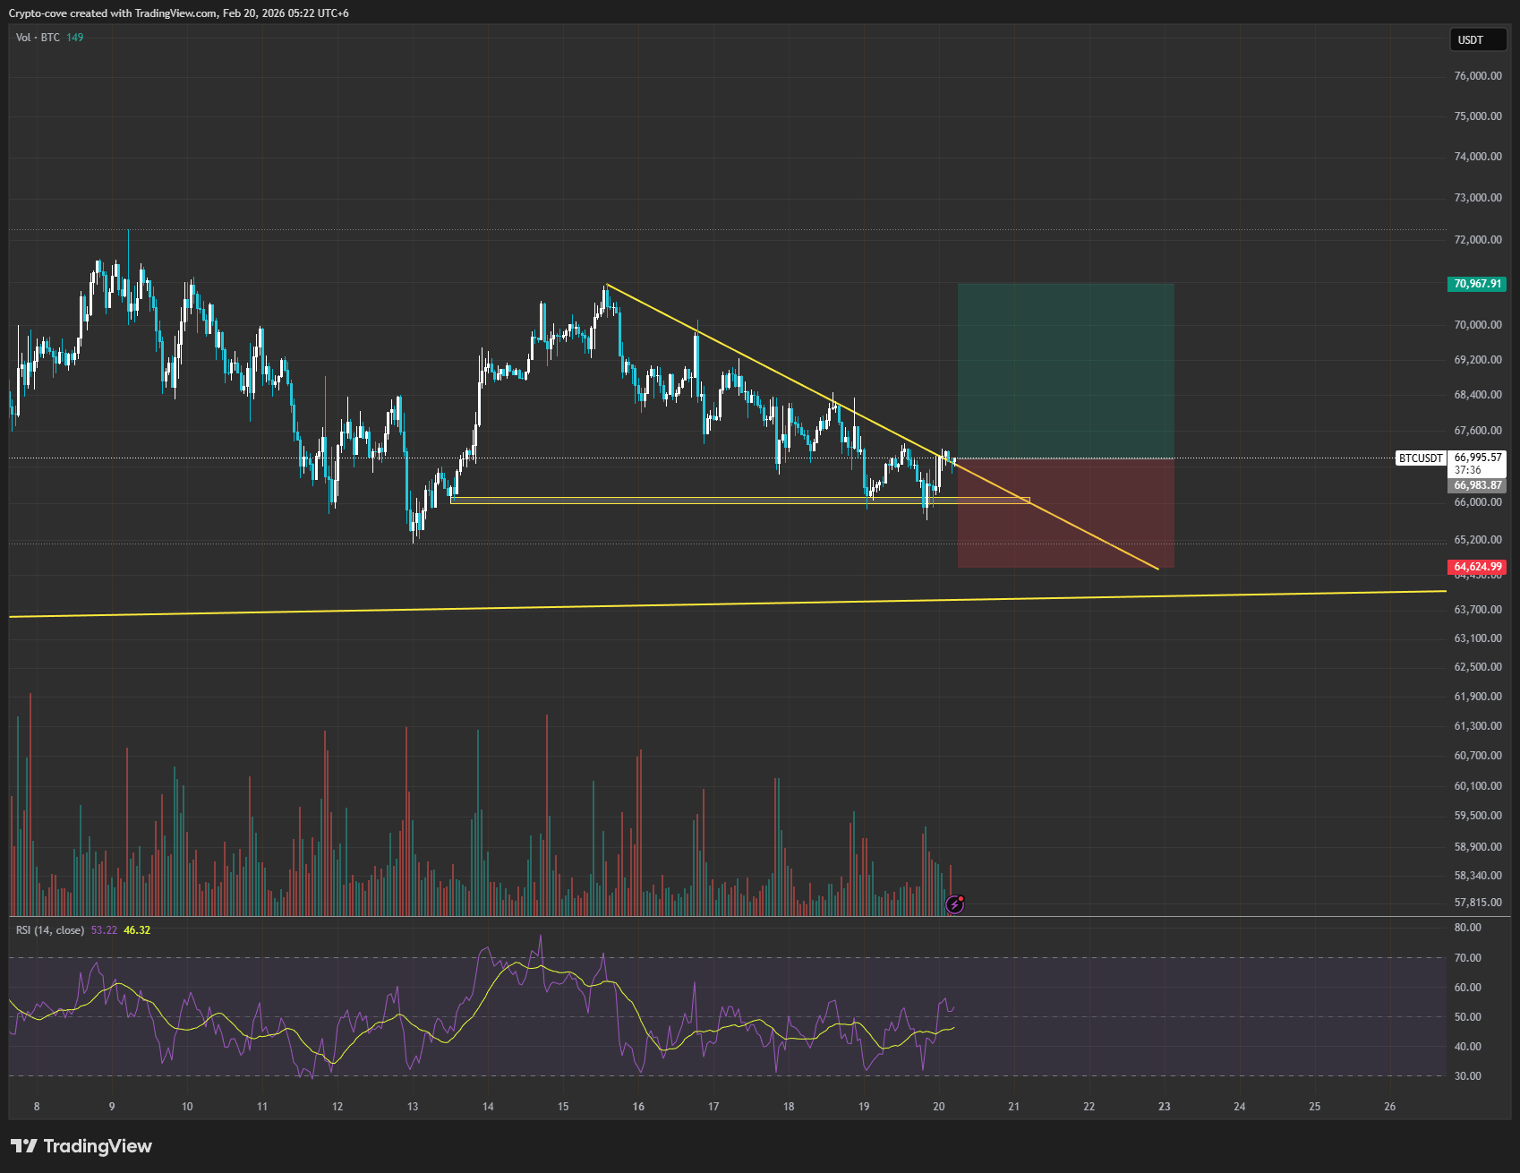Click date 18 on the time axis

[789, 1107]
